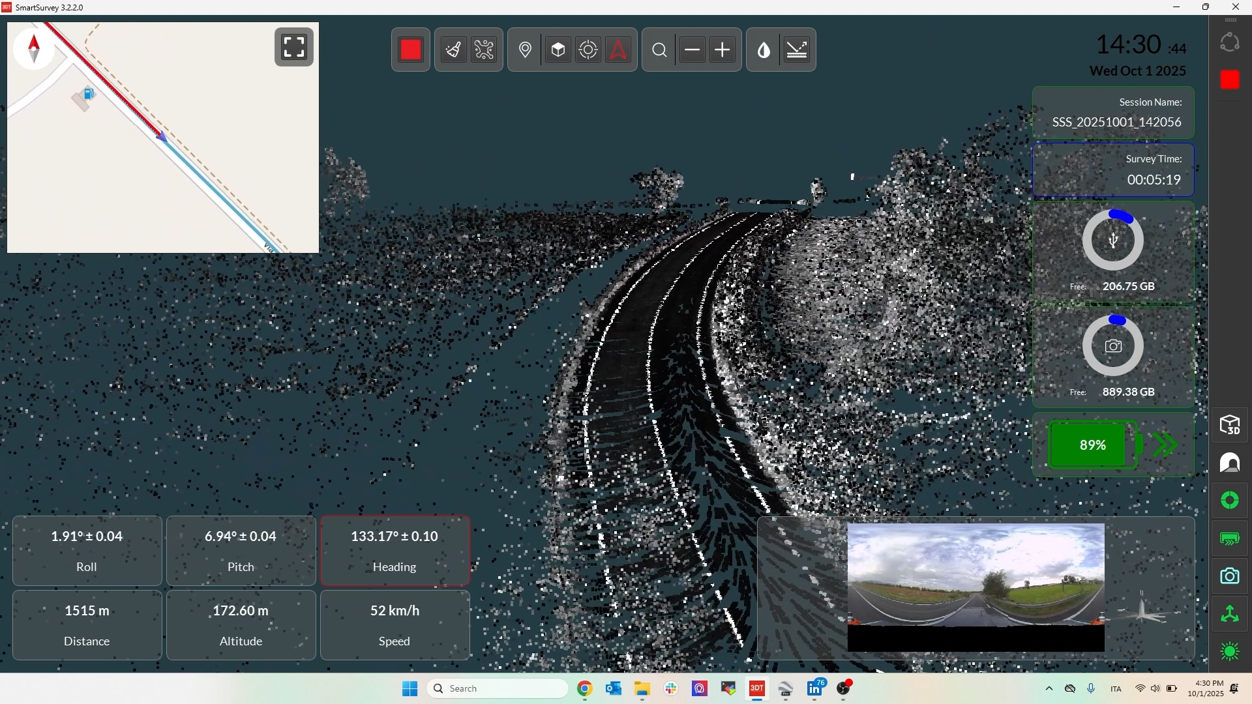Viewport: 1252px width, 704px height.
Task: Toggle the tunnel mode sidebar icon
Action: tap(1230, 463)
